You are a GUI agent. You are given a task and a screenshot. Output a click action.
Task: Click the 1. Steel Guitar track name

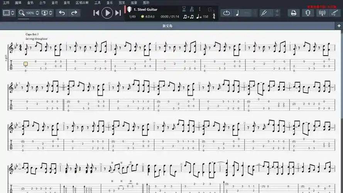(x=145, y=9)
